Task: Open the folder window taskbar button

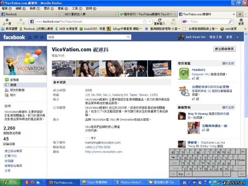Action: coord(163,183)
